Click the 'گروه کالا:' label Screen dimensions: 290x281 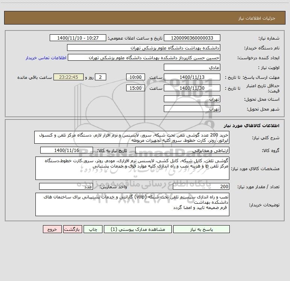coord(270,150)
